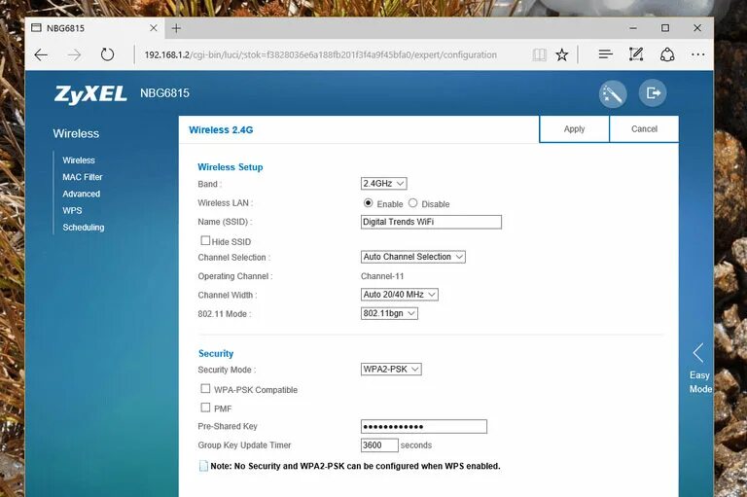Viewport: 747px width, 497px height.
Task: Click the NBG6815 model name in header
Action: (164, 93)
